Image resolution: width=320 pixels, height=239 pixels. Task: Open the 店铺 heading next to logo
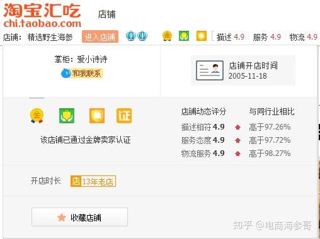click(x=106, y=14)
